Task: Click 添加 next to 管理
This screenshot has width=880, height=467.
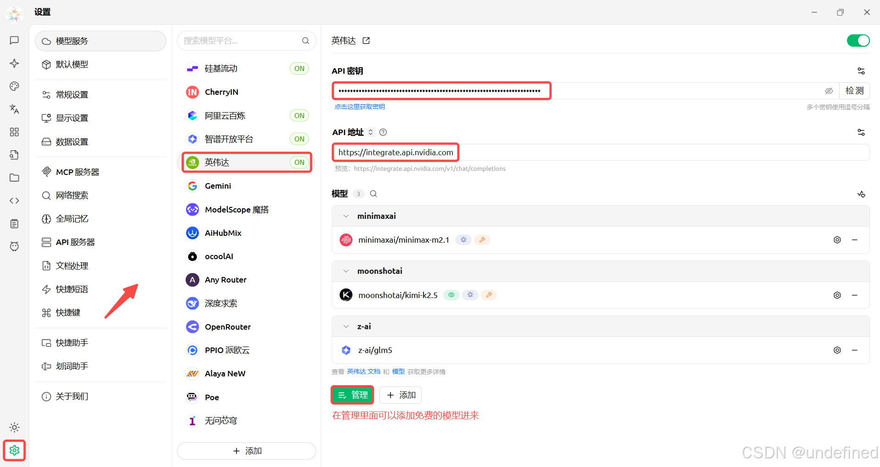Action: (401, 395)
